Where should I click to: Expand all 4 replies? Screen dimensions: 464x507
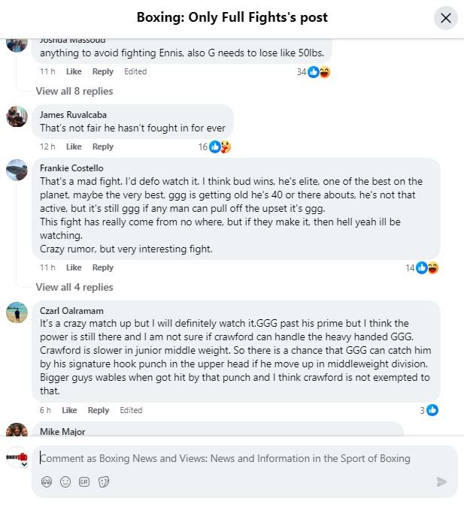74,287
